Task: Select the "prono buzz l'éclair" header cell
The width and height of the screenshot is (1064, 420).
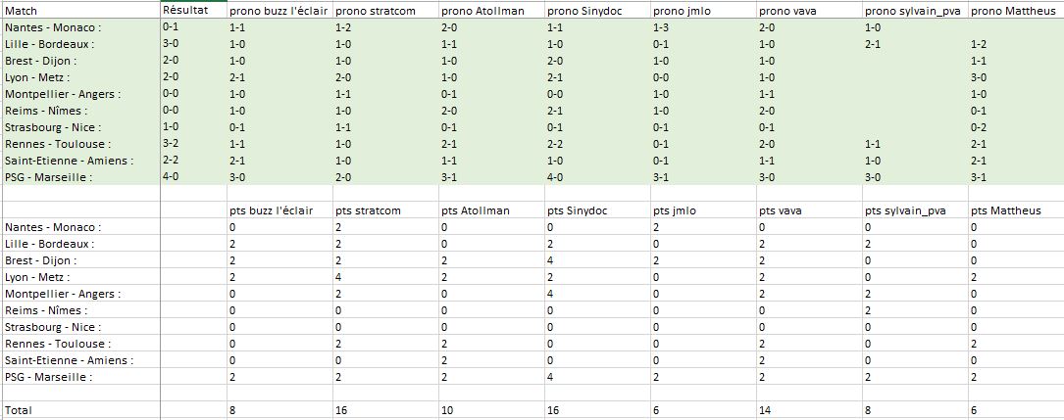Action: pos(279,11)
